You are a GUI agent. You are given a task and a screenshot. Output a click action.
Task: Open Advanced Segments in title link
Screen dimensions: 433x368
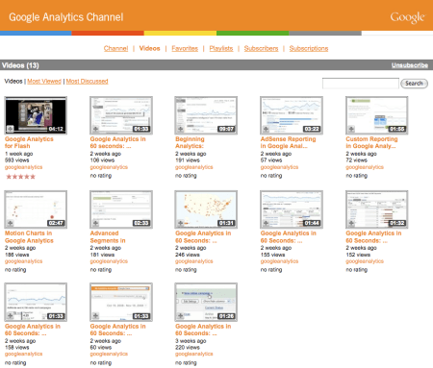[x=108, y=237]
